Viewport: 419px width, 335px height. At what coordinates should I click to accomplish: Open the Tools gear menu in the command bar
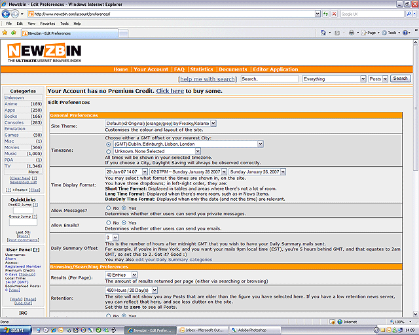[x=391, y=33]
